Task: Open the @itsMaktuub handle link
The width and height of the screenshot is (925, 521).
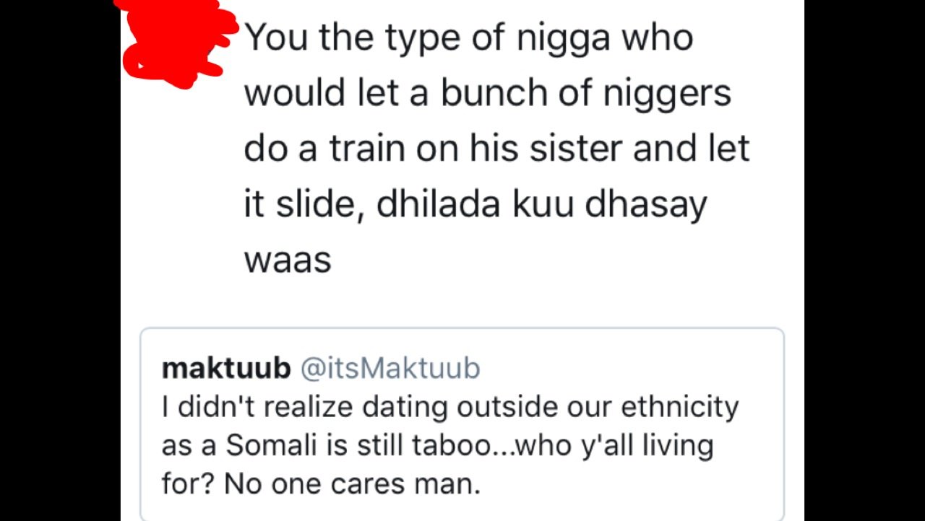Action: pyautogui.click(x=390, y=368)
